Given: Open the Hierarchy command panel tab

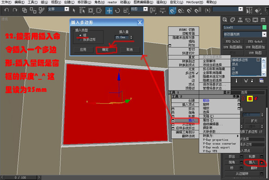Looking at the screenshot, I should click(240, 20).
